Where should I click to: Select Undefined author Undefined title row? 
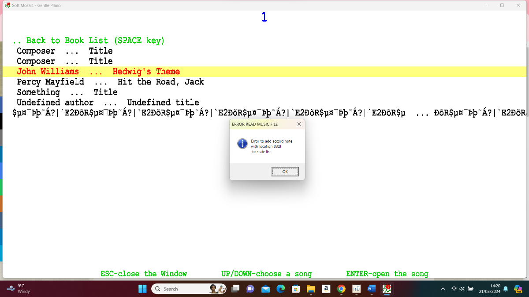[x=108, y=103]
